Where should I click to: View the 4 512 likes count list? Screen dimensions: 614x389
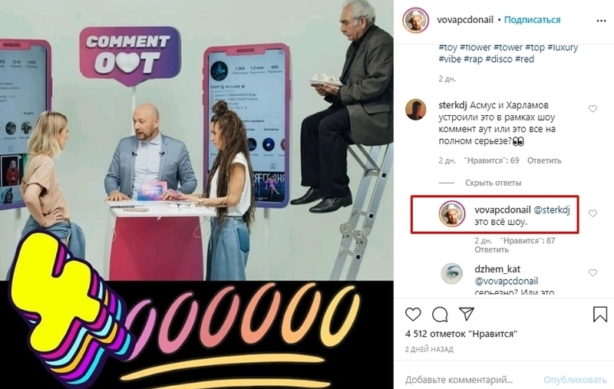461,335
